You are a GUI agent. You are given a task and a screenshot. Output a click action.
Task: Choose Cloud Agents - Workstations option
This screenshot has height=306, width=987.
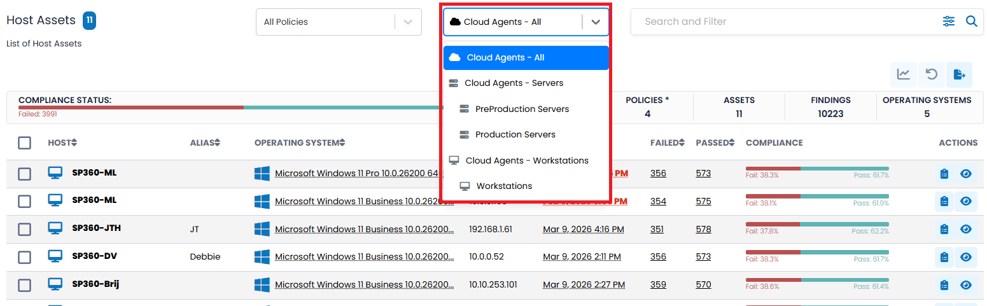coord(526,160)
